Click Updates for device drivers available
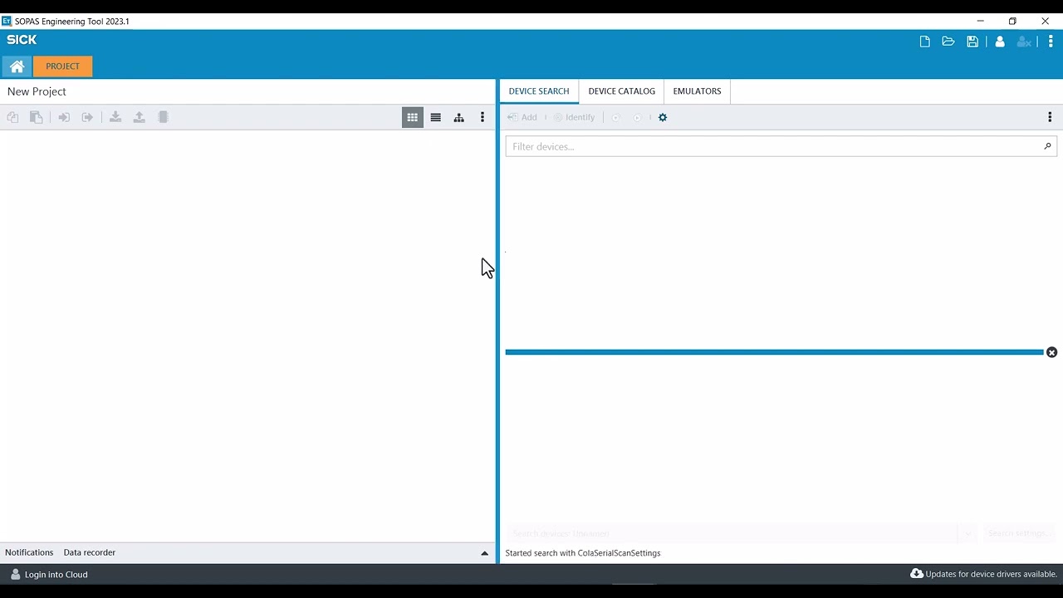Screen dimensions: 1063x598 click(984, 574)
